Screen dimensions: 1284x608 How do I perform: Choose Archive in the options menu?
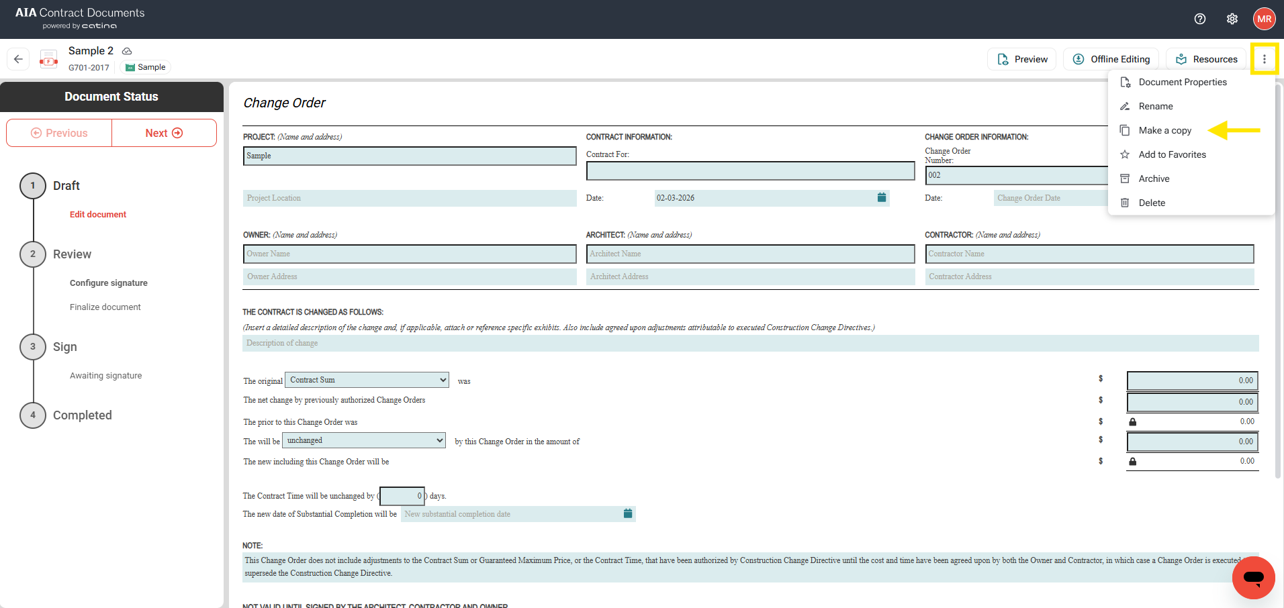coord(1154,179)
